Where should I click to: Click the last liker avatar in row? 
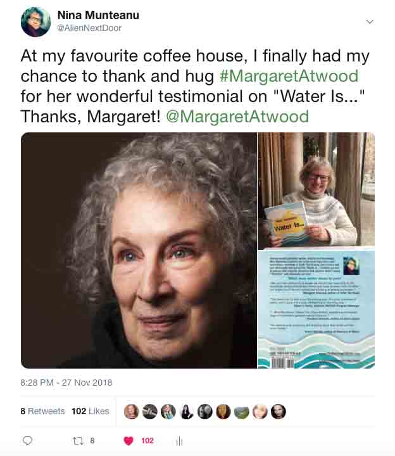pos(279,411)
